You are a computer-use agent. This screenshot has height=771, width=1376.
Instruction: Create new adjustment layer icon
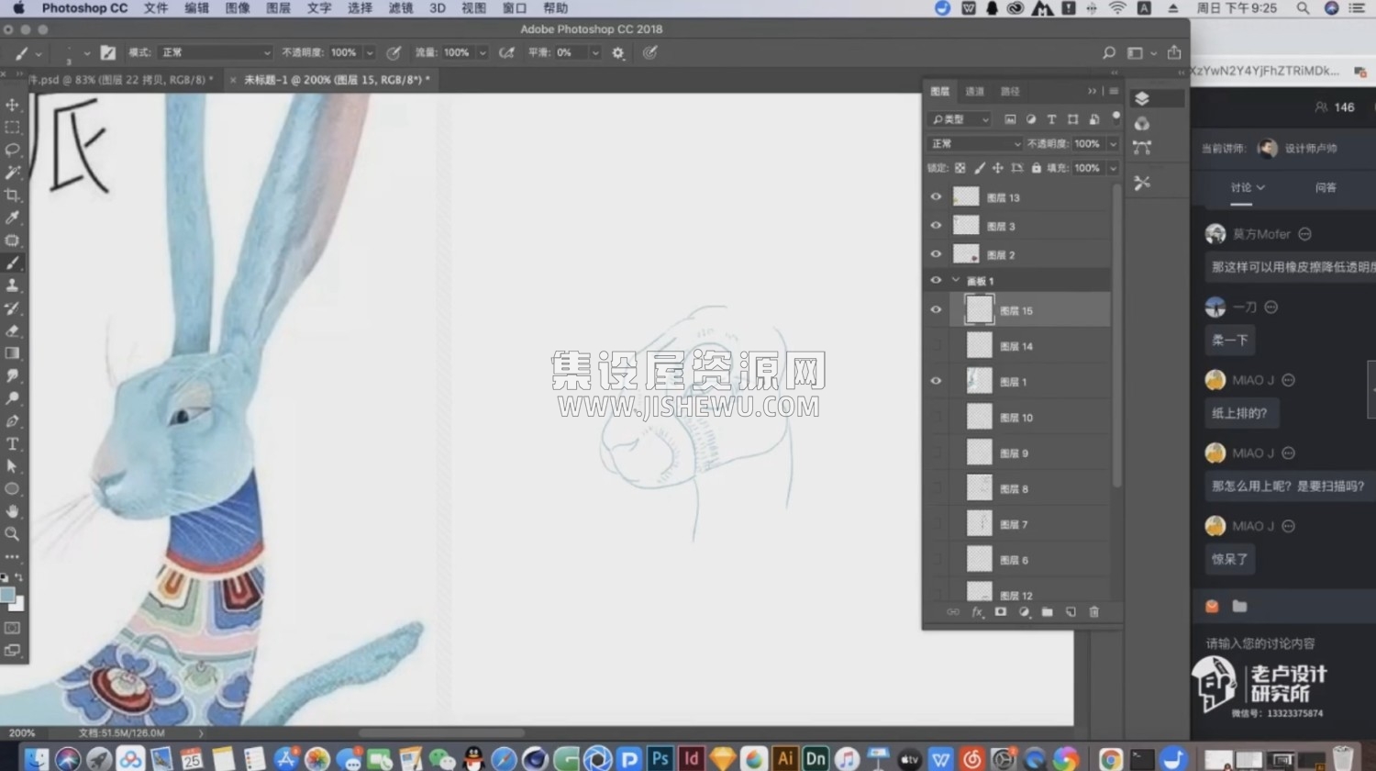[1024, 612]
